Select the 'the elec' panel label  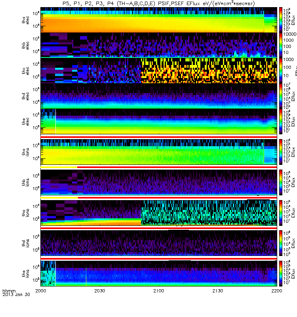pyautogui.click(x=25, y=122)
